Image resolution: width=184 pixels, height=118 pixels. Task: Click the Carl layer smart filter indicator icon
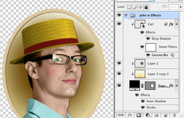point(166,24)
